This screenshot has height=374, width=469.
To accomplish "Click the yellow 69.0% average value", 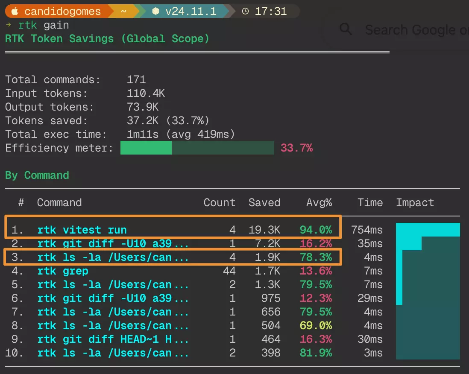I will point(316,326).
